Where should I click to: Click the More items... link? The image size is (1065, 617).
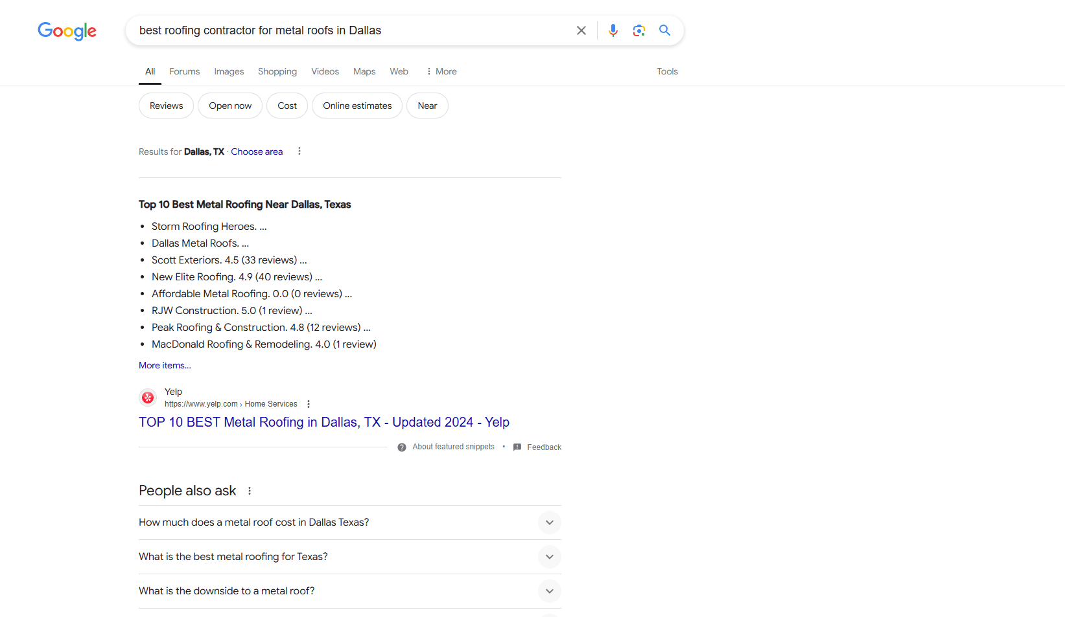tap(165, 365)
